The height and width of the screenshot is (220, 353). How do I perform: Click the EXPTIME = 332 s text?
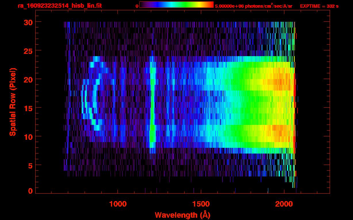click(319, 6)
